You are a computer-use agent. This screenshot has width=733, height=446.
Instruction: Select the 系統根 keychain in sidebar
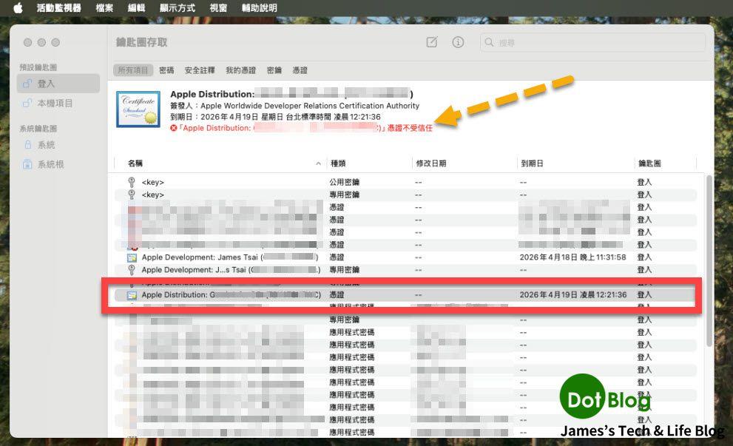click(x=50, y=164)
